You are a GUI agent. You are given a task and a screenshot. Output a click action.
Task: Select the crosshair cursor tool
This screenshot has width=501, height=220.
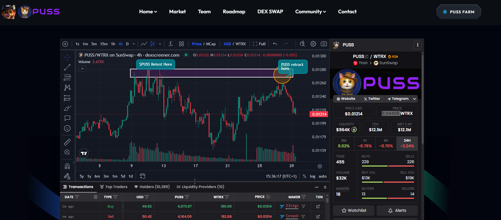click(x=67, y=57)
